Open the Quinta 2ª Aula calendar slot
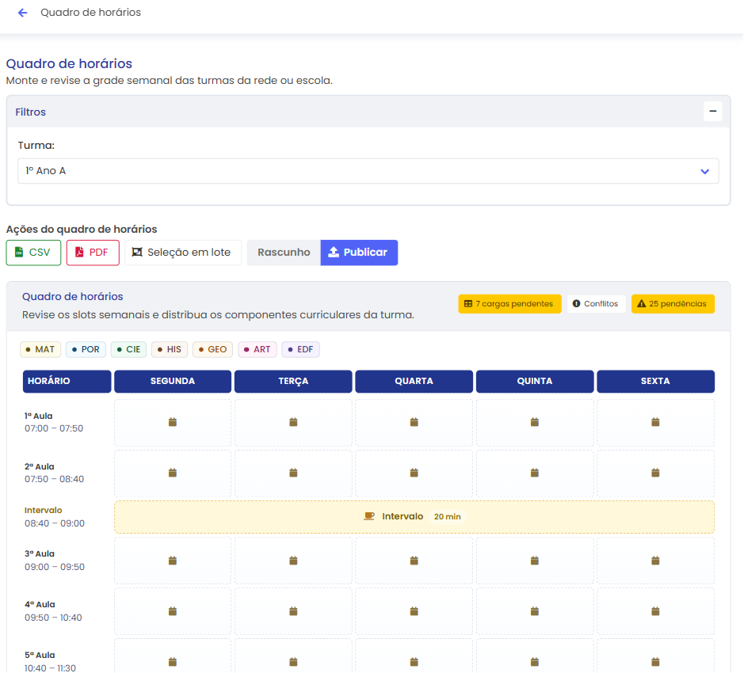This screenshot has width=744, height=673. coord(535,473)
